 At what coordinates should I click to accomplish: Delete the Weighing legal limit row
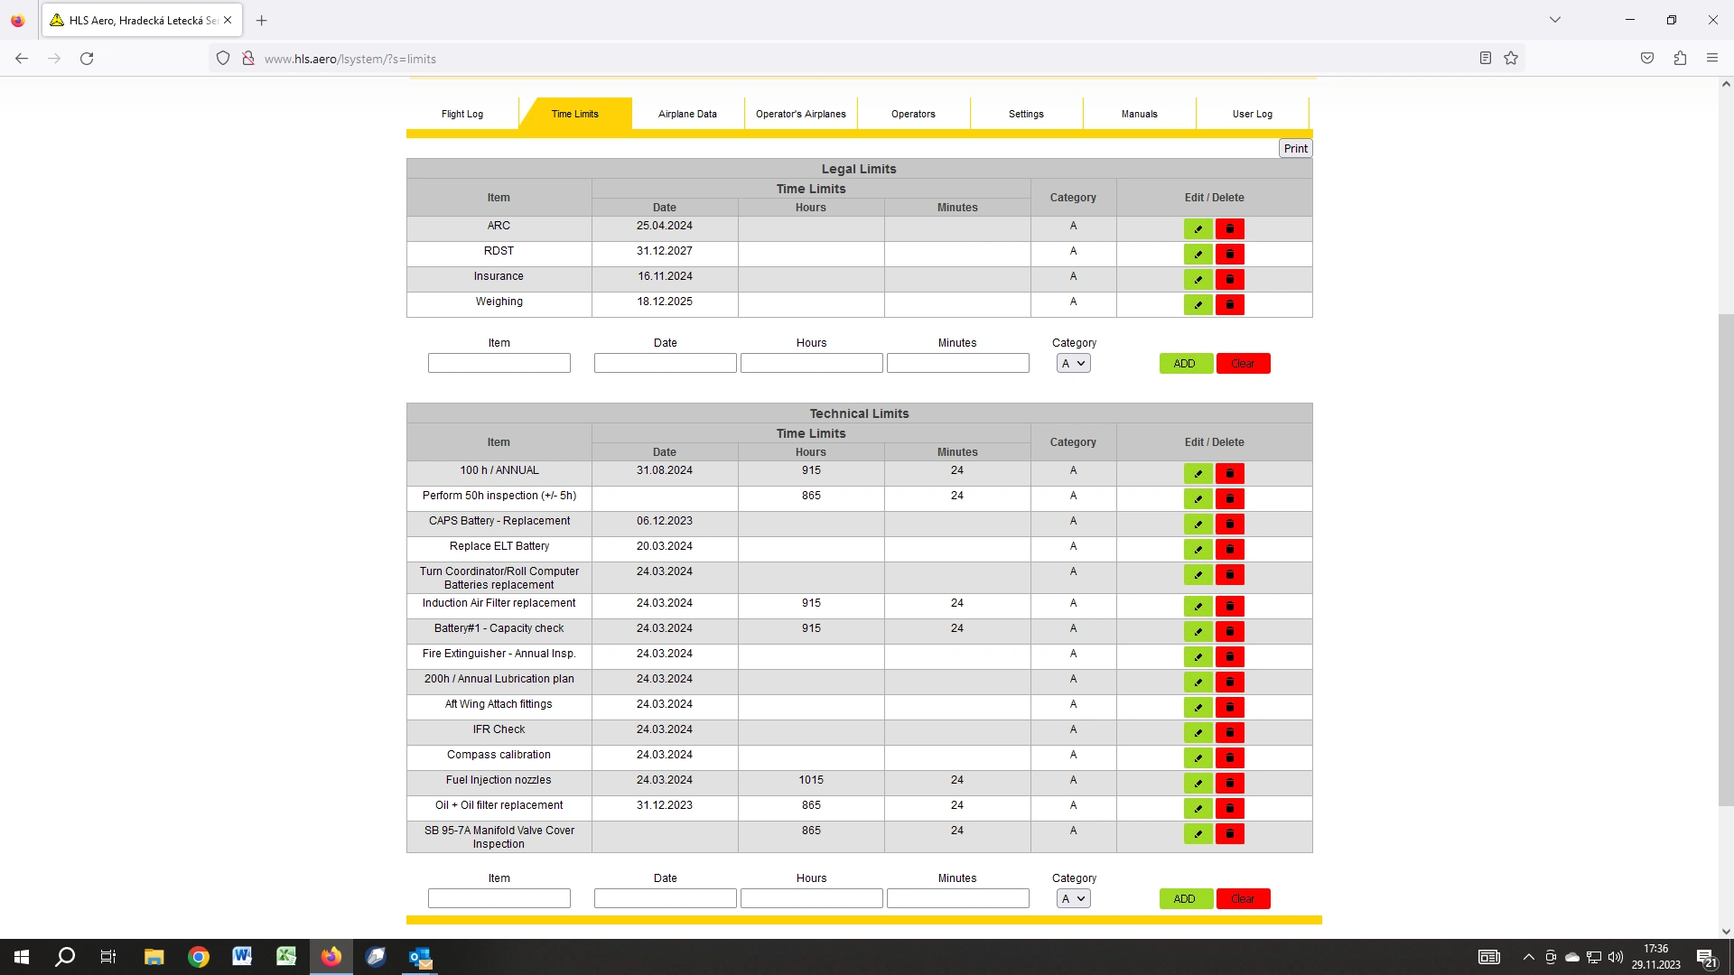click(x=1229, y=305)
